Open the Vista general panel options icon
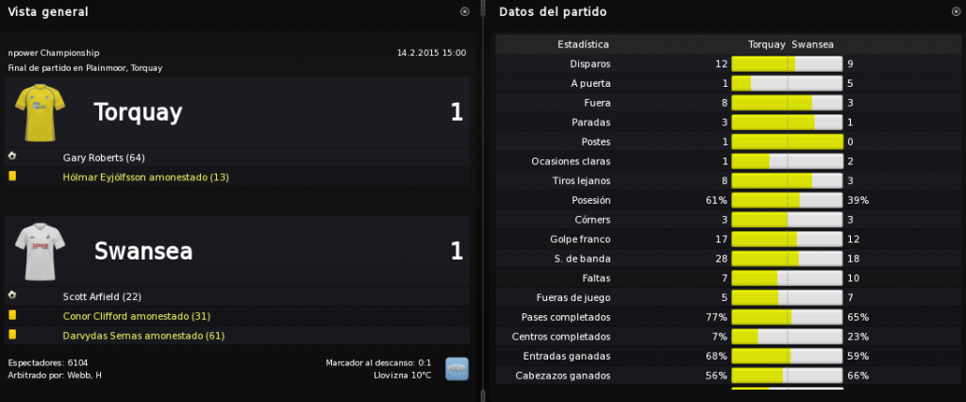 point(464,11)
